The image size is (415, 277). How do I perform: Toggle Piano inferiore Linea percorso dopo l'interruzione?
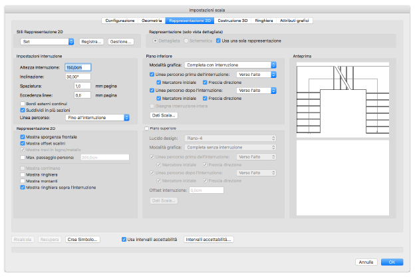point(152,91)
